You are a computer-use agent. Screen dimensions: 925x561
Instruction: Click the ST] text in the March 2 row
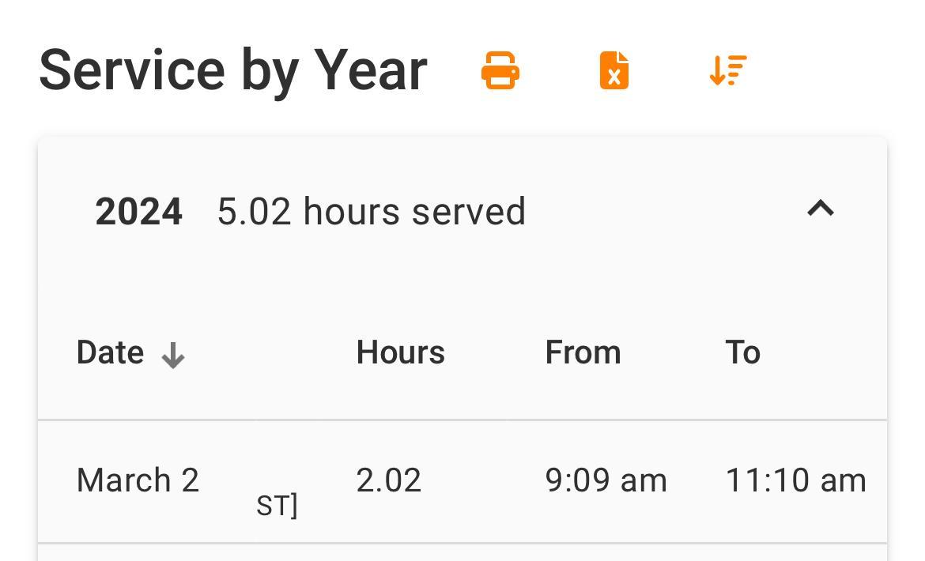[277, 506]
